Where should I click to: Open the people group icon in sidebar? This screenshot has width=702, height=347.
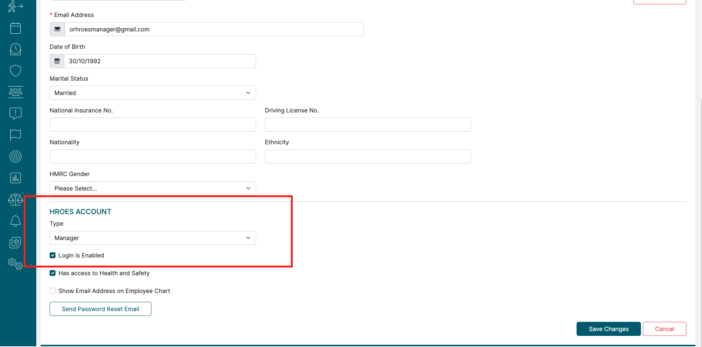coord(16,92)
